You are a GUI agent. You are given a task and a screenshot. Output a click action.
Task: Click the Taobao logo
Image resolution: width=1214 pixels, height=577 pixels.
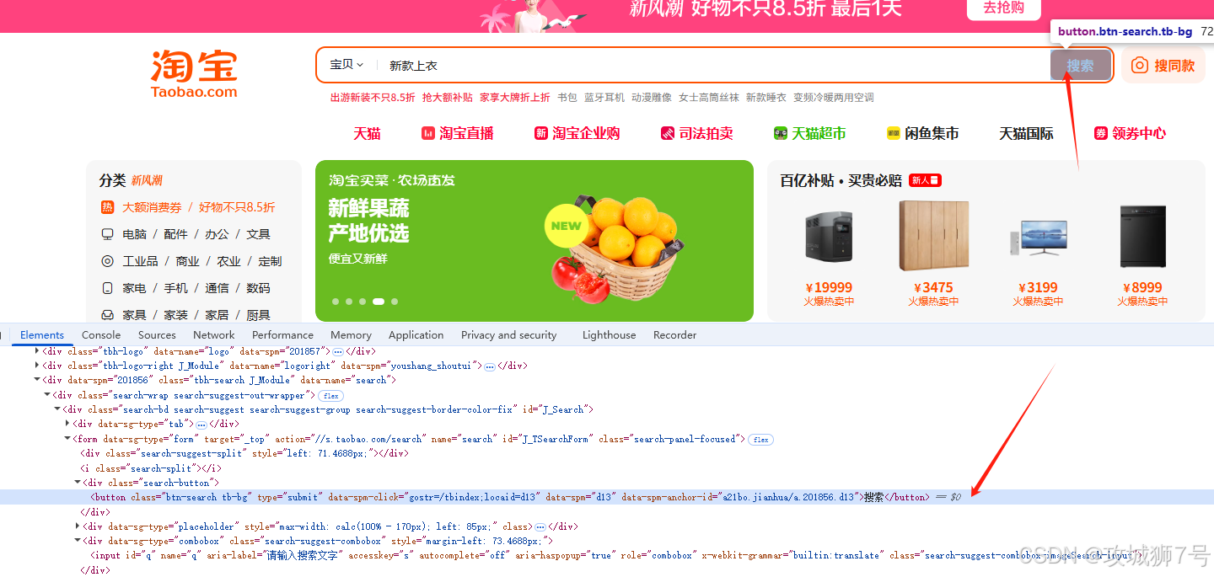(x=194, y=73)
